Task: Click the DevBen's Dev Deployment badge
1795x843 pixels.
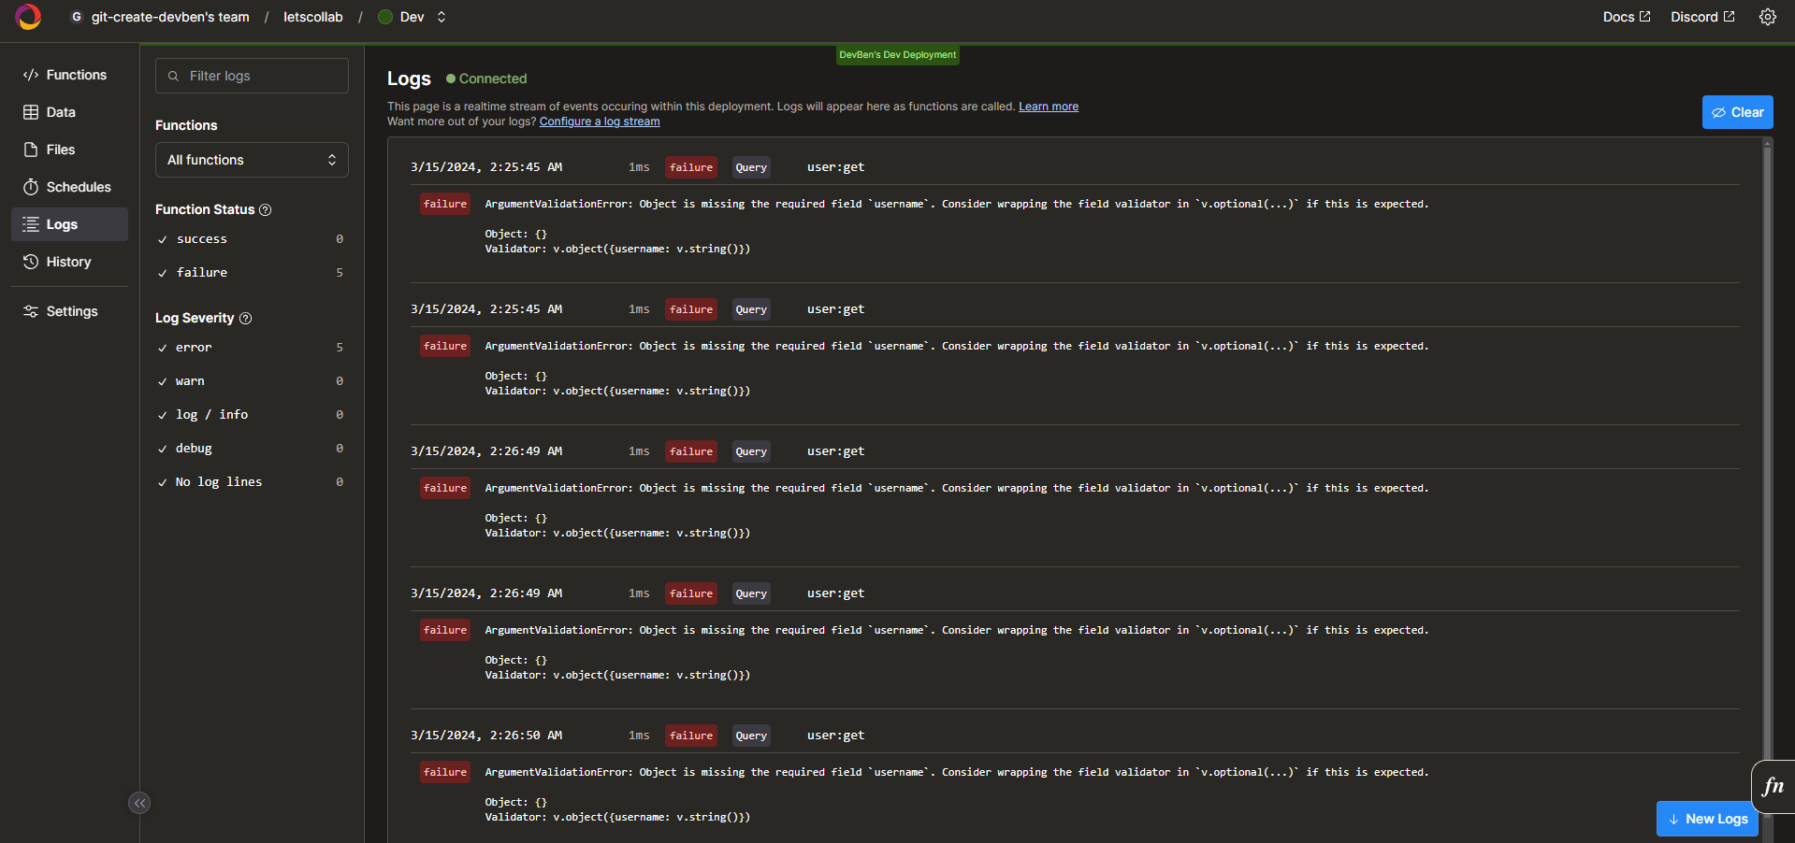Action: [898, 55]
